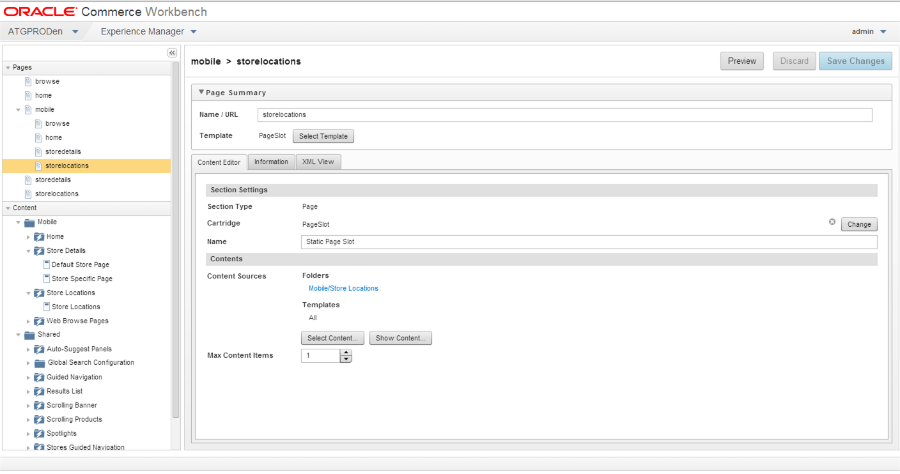Click the Static Page Slot name field
Image resolution: width=900 pixels, height=474 pixels.
(x=589, y=242)
